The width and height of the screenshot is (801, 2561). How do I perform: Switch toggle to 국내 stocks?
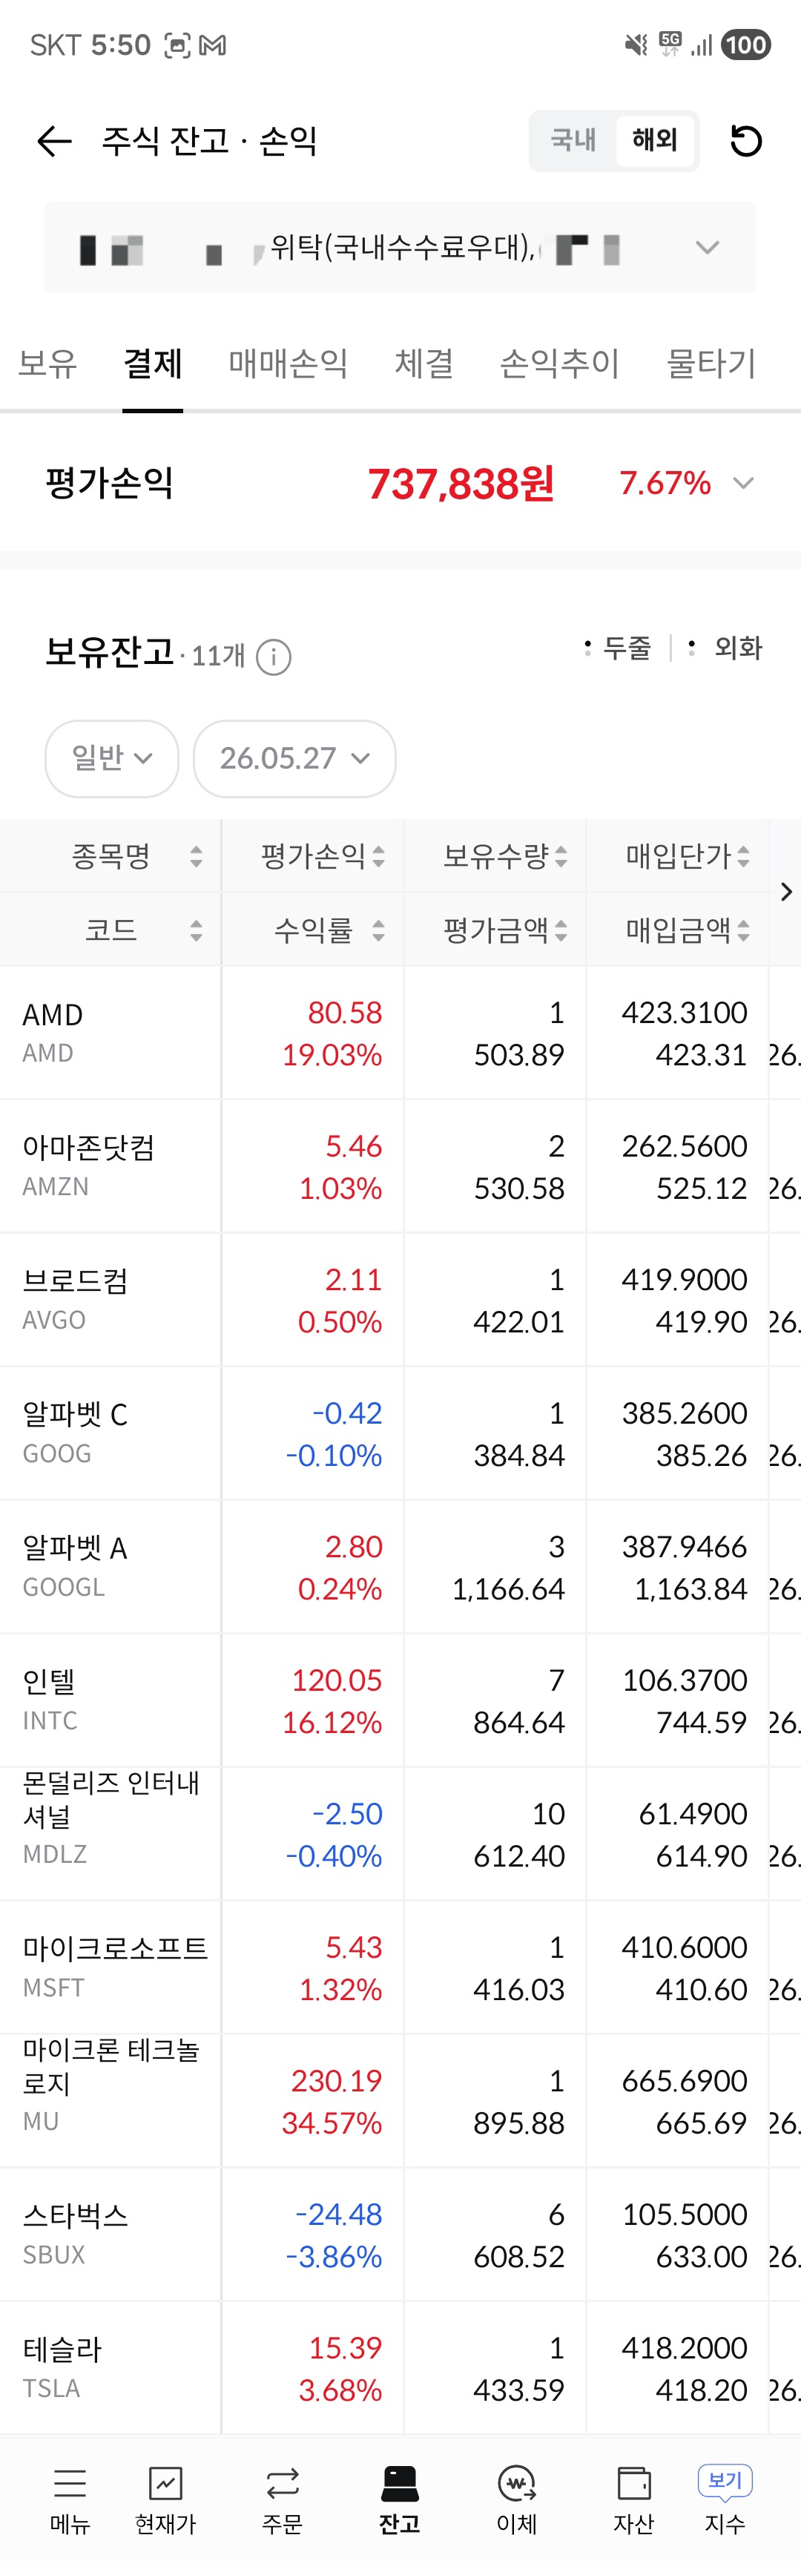(x=573, y=140)
